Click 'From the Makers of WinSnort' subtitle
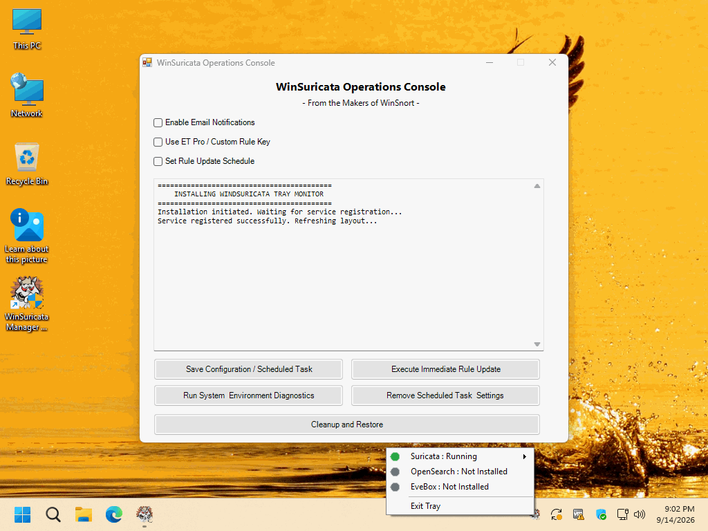The height and width of the screenshot is (531, 708). [x=361, y=103]
